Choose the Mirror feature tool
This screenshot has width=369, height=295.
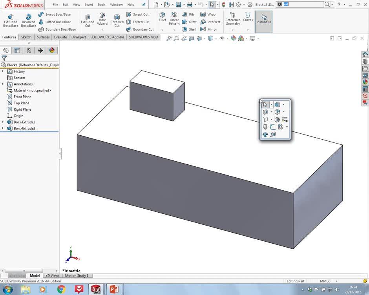208,29
